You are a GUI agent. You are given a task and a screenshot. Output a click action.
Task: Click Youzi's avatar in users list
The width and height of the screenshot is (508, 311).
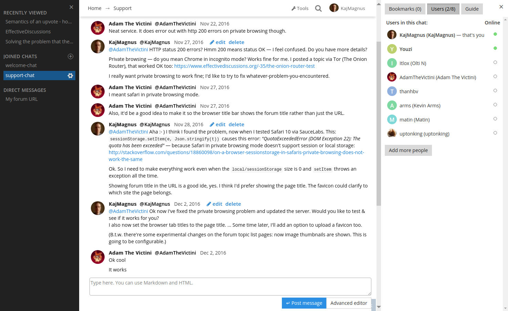point(392,49)
